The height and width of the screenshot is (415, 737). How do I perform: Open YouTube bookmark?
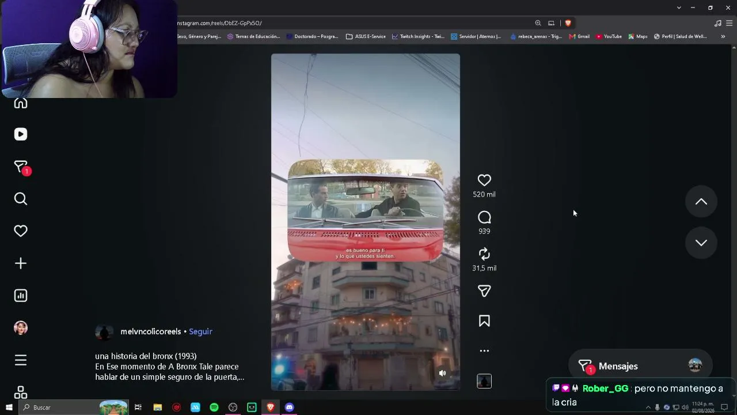click(609, 36)
